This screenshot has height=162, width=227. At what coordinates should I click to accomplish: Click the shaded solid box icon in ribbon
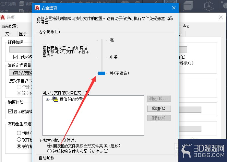(188, 6)
